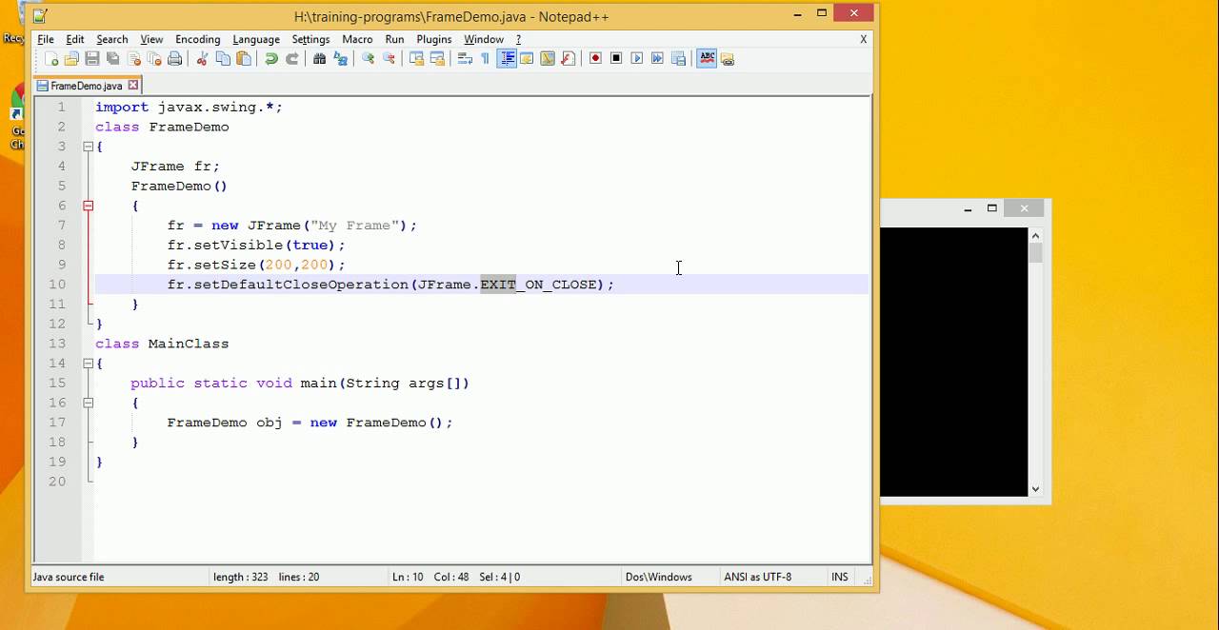Zoom out with magnifier minus icon

[390, 59]
